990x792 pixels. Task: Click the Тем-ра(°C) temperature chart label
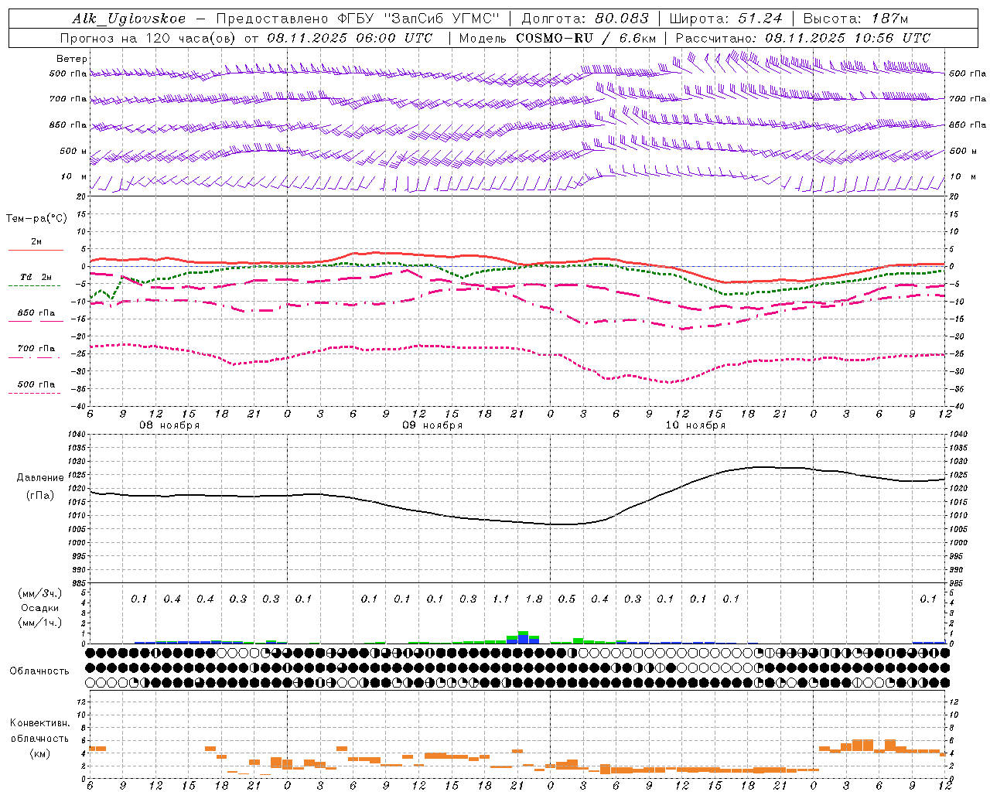pyautogui.click(x=36, y=219)
